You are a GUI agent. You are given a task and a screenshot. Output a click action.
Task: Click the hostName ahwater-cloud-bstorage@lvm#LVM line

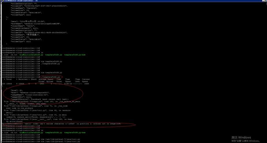click(x=36, y=24)
